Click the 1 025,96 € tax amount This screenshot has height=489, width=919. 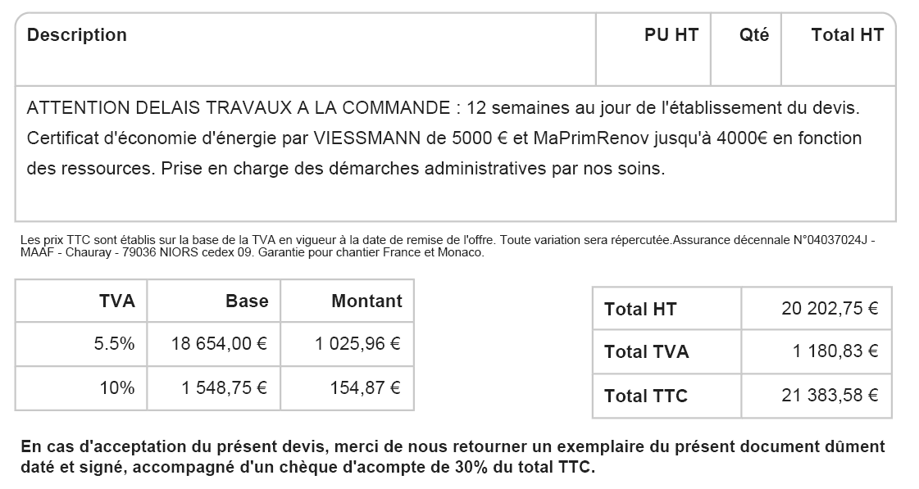357,345
